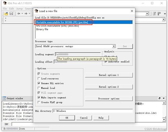Open Kernel options 1
This screenshot has width=168, height=132.
109,75
